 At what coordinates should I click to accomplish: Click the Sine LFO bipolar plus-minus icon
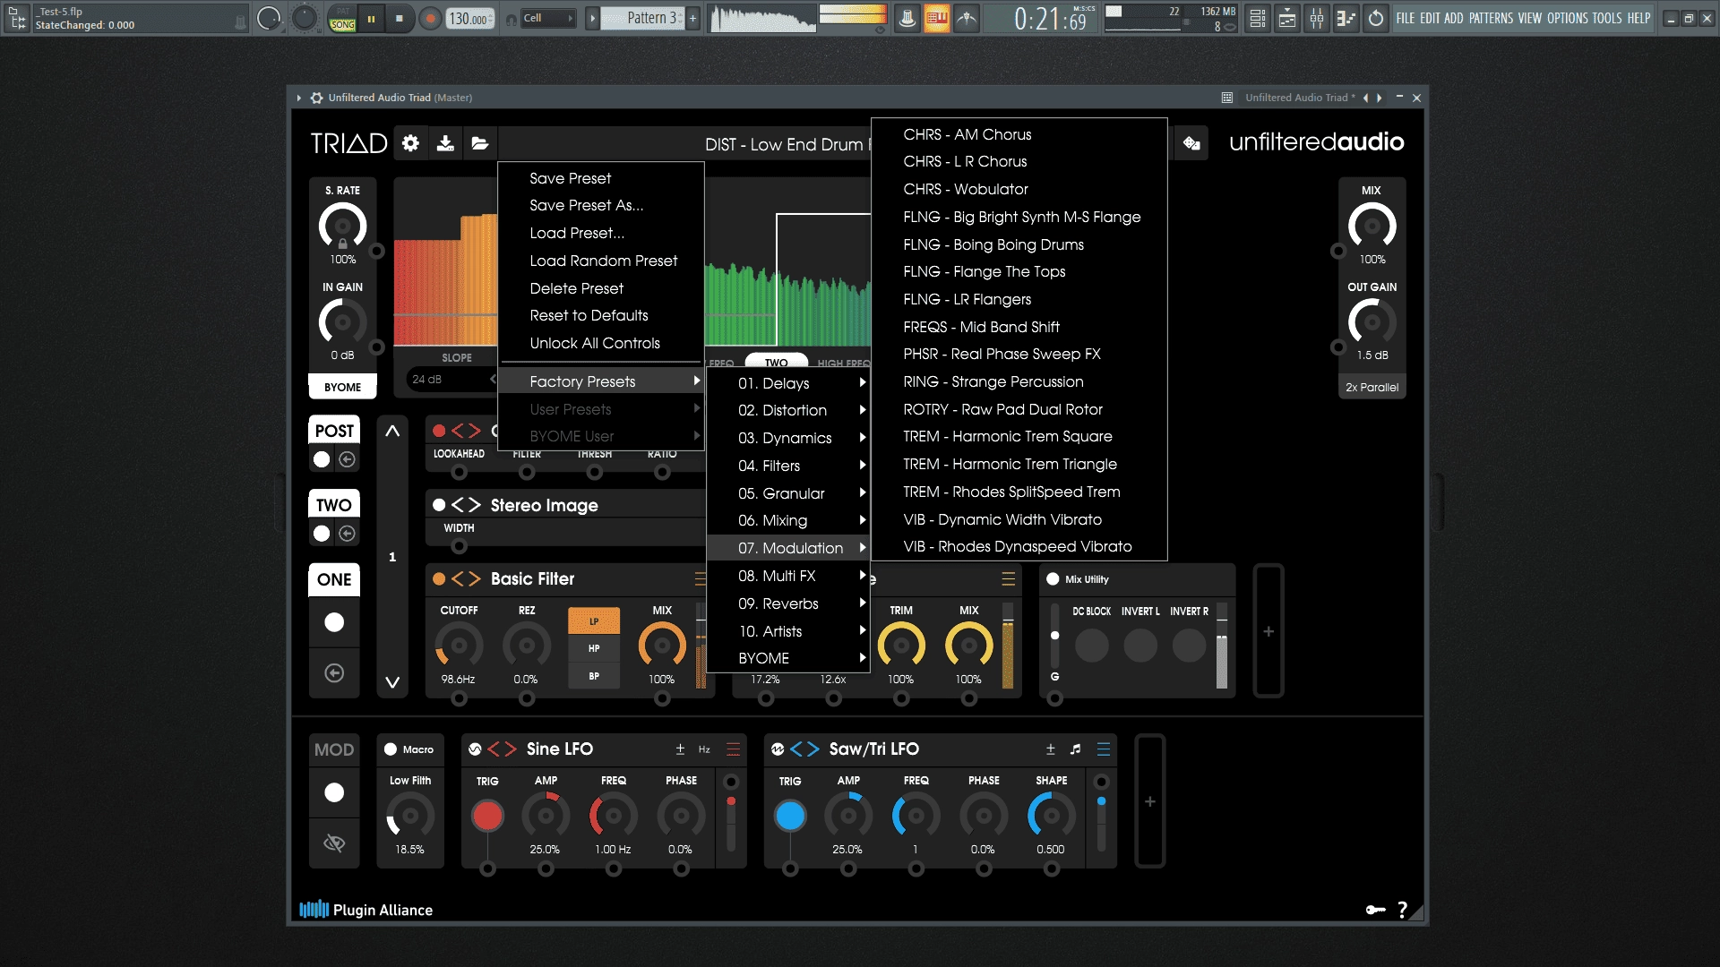(x=680, y=749)
